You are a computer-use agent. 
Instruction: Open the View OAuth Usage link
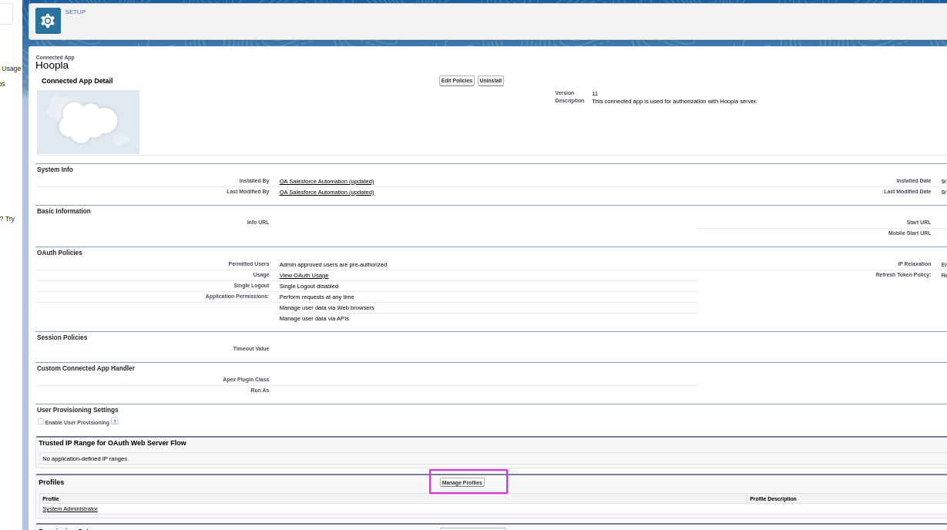click(304, 276)
